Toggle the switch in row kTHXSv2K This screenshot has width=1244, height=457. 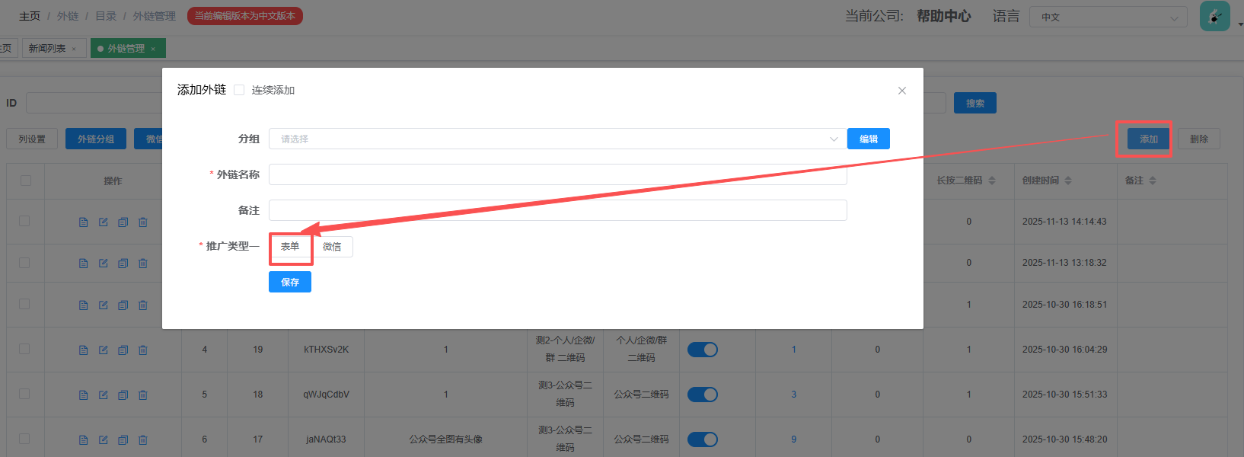[702, 350]
